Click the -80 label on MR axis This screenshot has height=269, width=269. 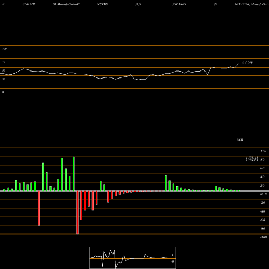(263, 229)
